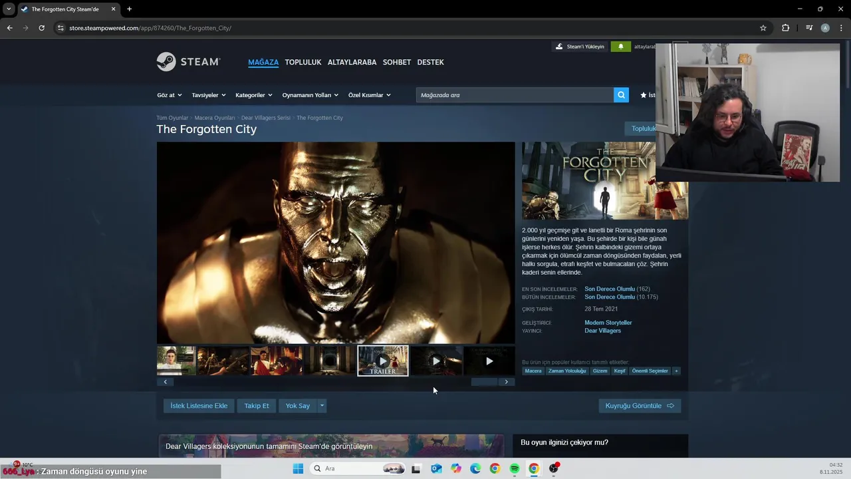This screenshot has height=479, width=851.
Task: Click the magnifier search button in store bar
Action: tap(621, 95)
